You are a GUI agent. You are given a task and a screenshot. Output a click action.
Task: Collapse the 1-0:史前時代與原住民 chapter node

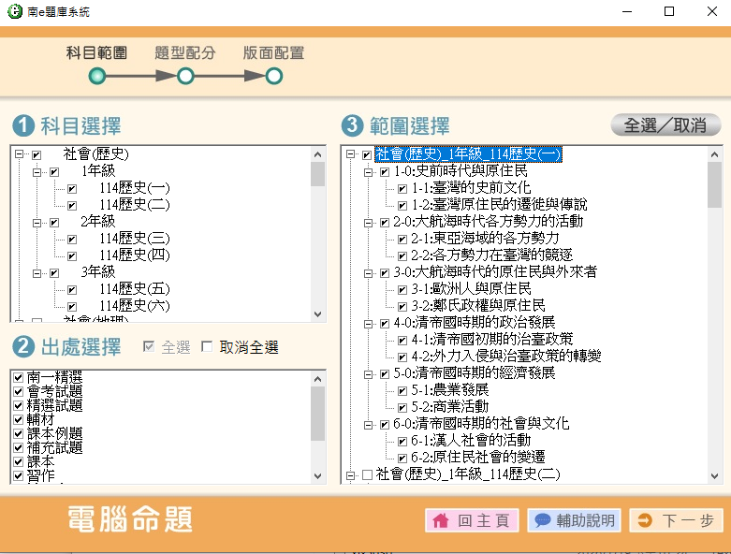pos(368,171)
